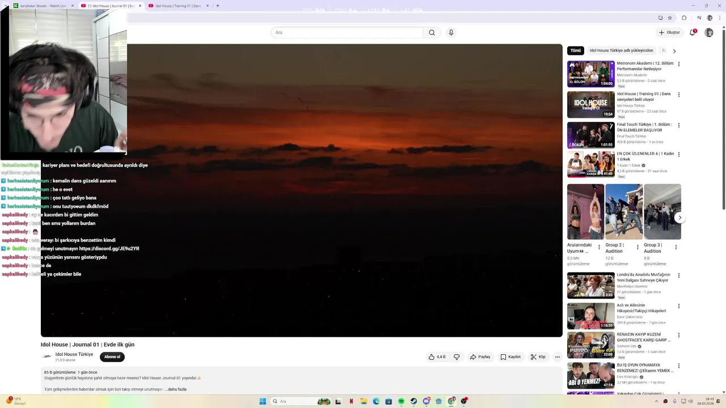Open the Metronom Akademi 12. Bölüm thumbnail

coord(591,74)
